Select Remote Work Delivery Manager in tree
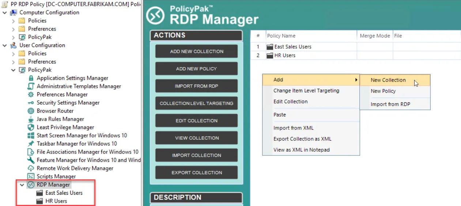The width and height of the screenshot is (461, 206). coord(75,168)
